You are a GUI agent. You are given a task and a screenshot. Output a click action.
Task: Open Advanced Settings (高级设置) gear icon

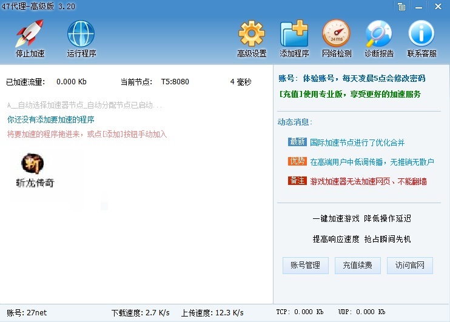point(251,34)
